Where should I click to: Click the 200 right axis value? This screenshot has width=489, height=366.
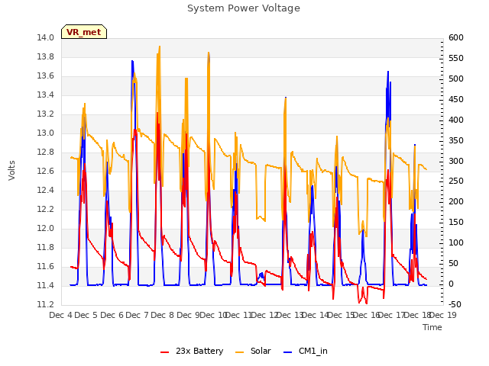point(456,201)
